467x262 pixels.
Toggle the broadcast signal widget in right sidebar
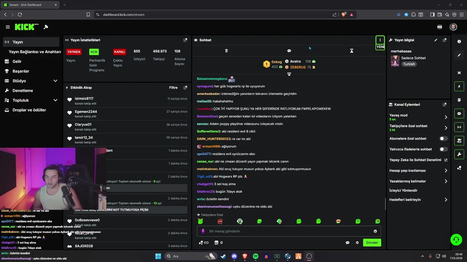click(x=459, y=127)
